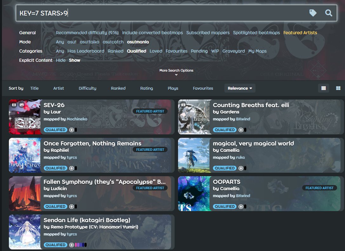Click the mania mode icon on OOPARTS card
The height and width of the screenshot is (251, 345).
pos(241,207)
